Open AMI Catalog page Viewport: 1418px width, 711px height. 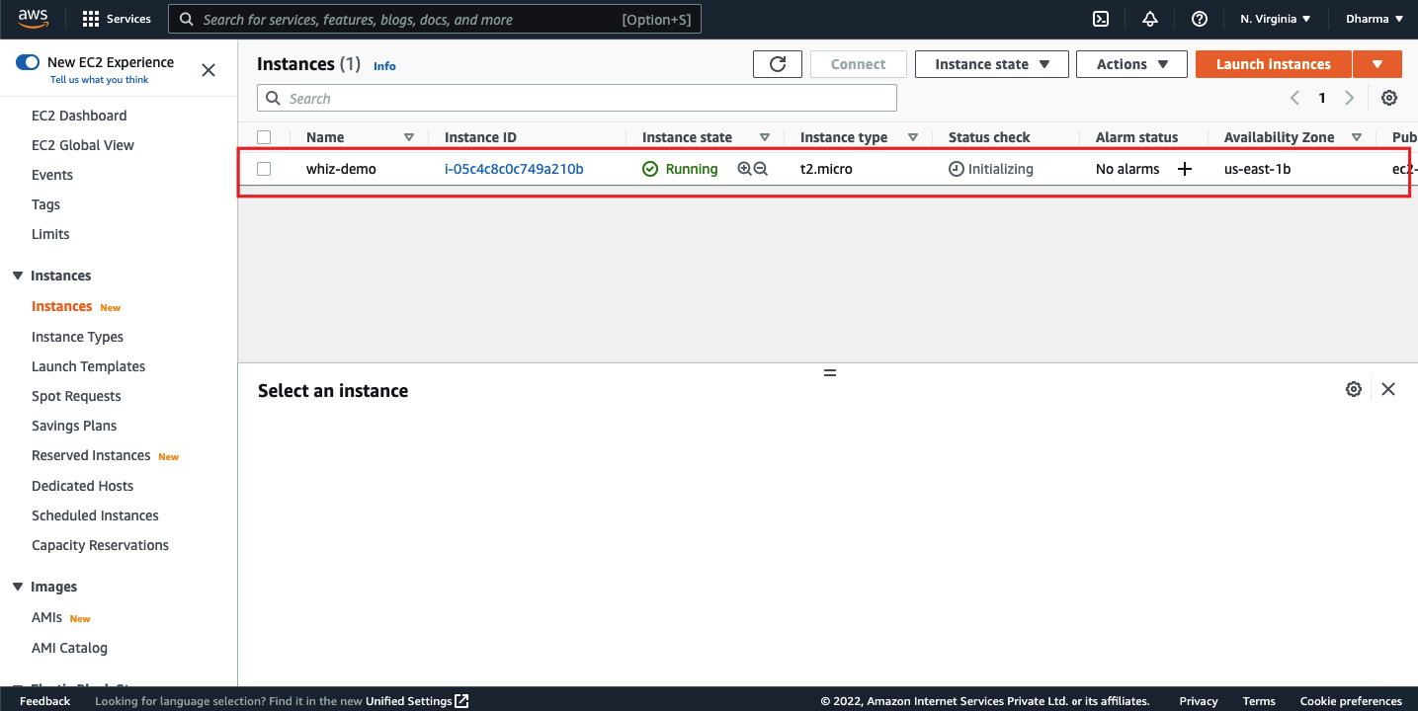[69, 648]
